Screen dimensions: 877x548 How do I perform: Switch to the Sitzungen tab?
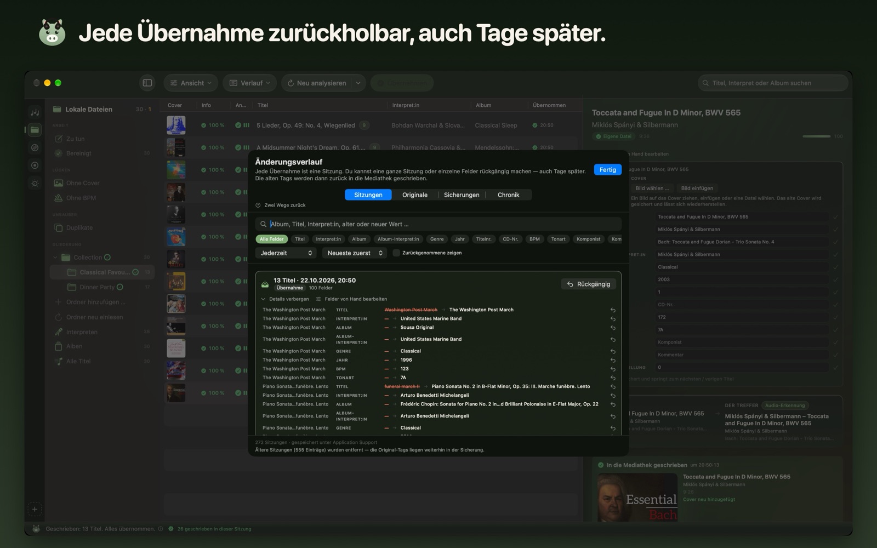tap(368, 195)
